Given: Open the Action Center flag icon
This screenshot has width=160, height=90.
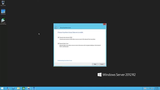Looking at the screenshot, I should pos(148,88).
